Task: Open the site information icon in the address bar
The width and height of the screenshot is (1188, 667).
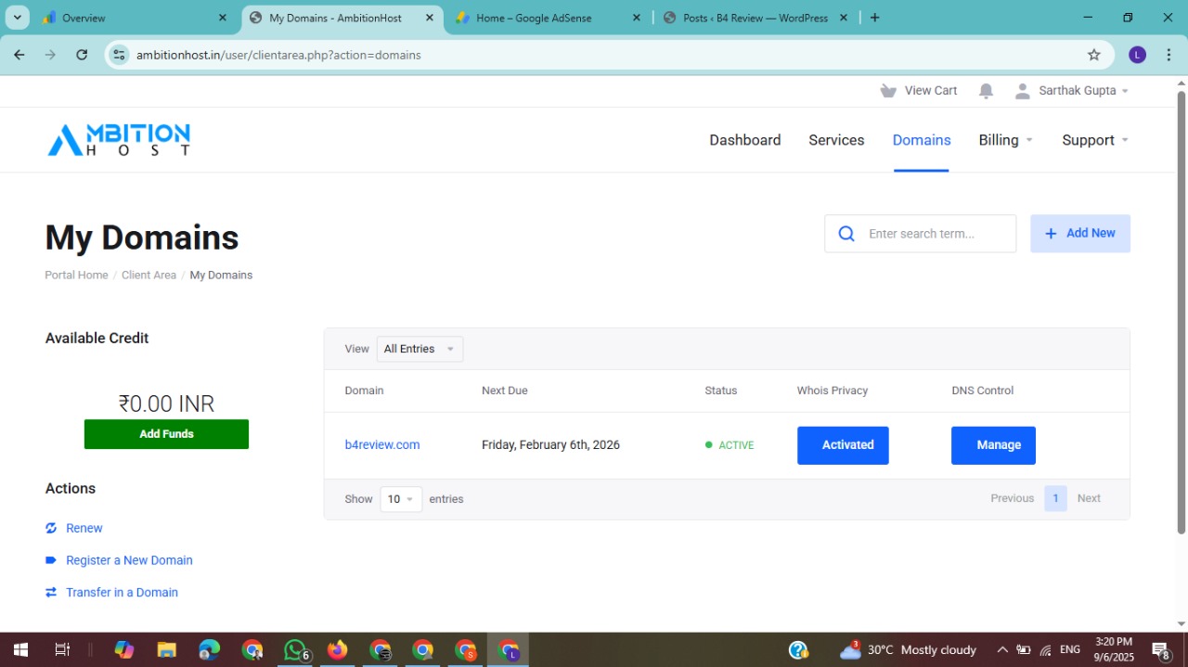Action: point(119,55)
